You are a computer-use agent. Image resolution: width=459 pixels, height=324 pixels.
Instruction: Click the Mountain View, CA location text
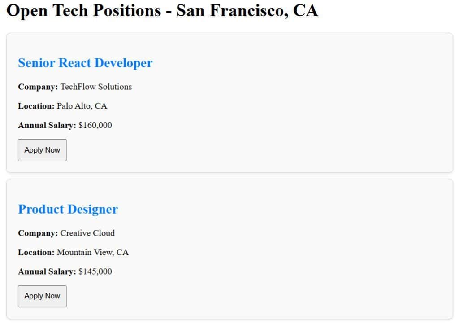pos(93,252)
